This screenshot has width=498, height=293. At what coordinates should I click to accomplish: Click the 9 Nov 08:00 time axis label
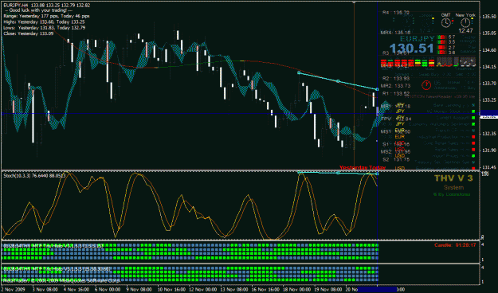click(139, 290)
